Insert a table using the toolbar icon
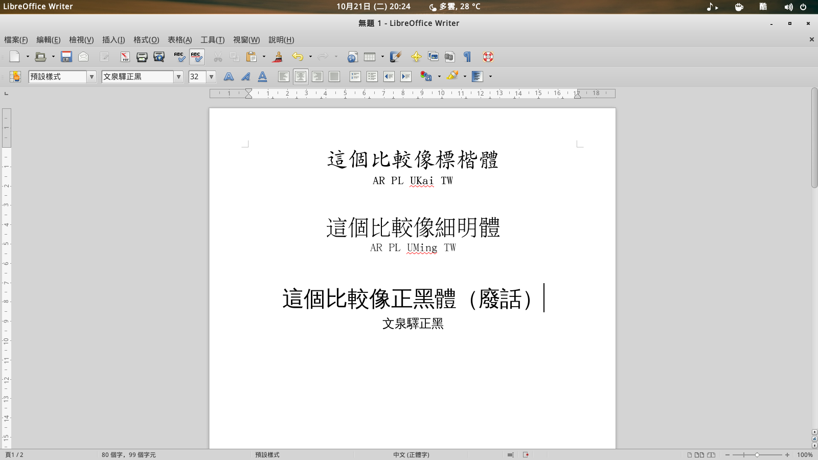This screenshot has height=460, width=818. tap(370, 57)
